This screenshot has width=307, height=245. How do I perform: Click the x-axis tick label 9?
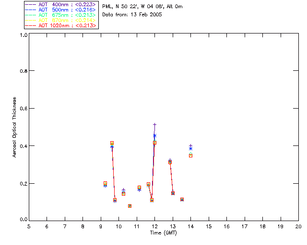(101, 226)
